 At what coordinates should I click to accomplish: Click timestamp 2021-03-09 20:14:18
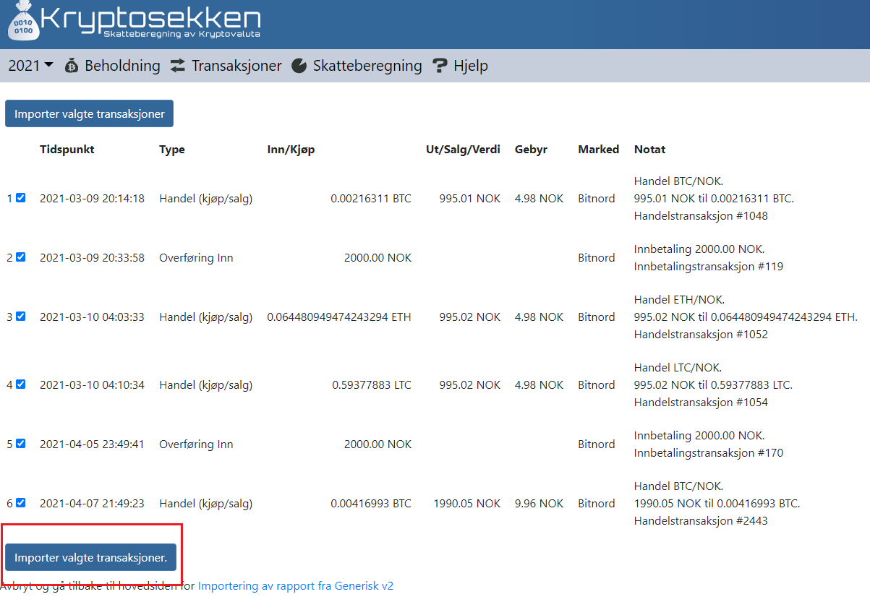pos(92,199)
